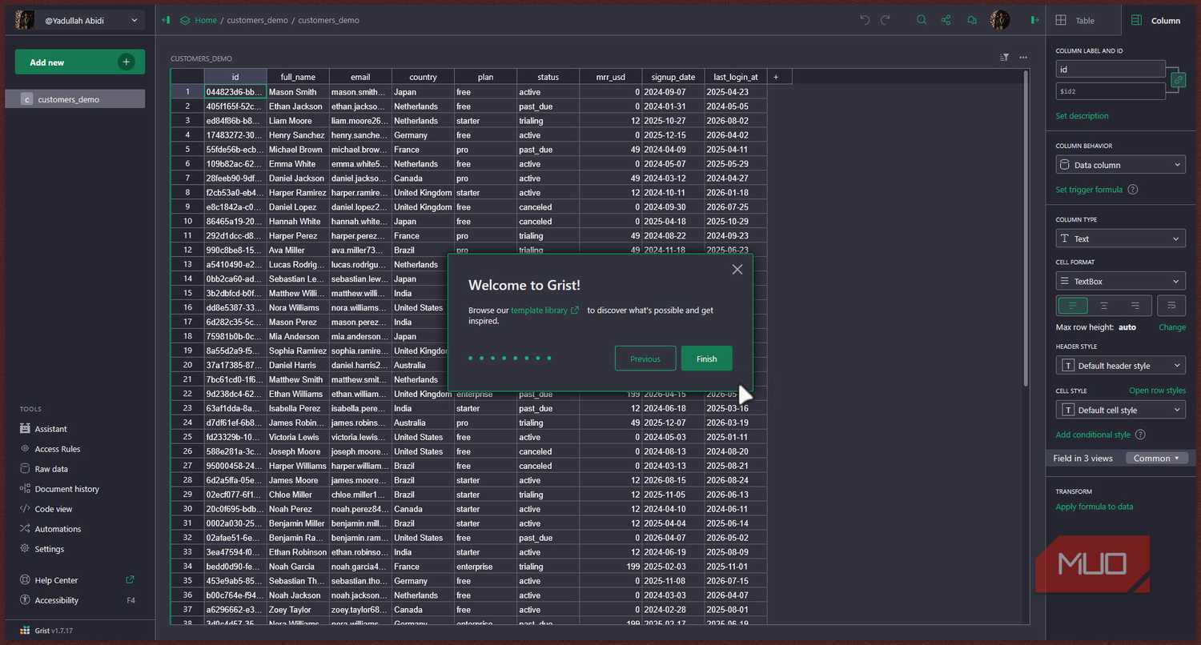Screen dimensions: 1201x645
Task: Open help for conditional style
Action: [x=1140, y=435]
